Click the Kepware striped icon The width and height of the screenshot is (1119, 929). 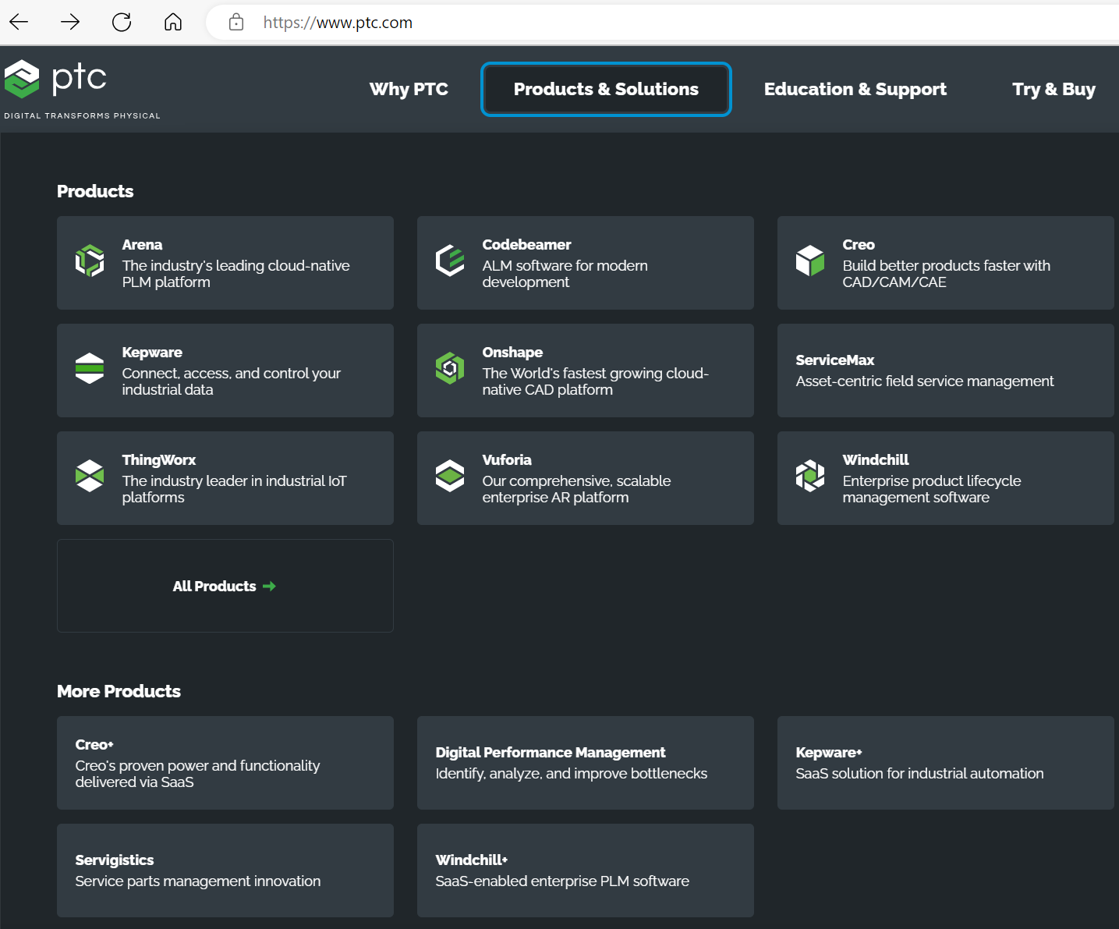pyautogui.click(x=90, y=368)
